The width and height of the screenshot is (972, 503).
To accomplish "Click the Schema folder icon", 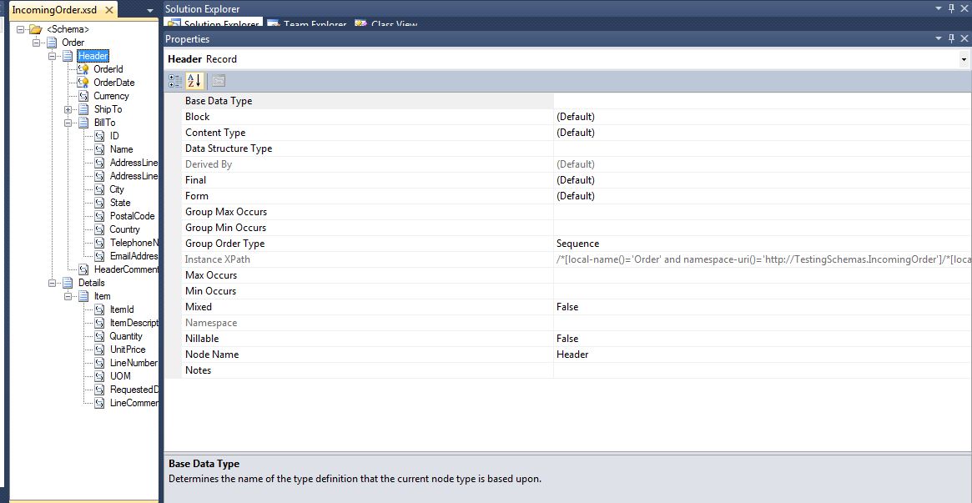I will (x=35, y=29).
